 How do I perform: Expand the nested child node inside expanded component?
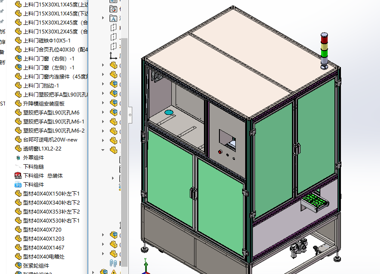click(112, 178)
